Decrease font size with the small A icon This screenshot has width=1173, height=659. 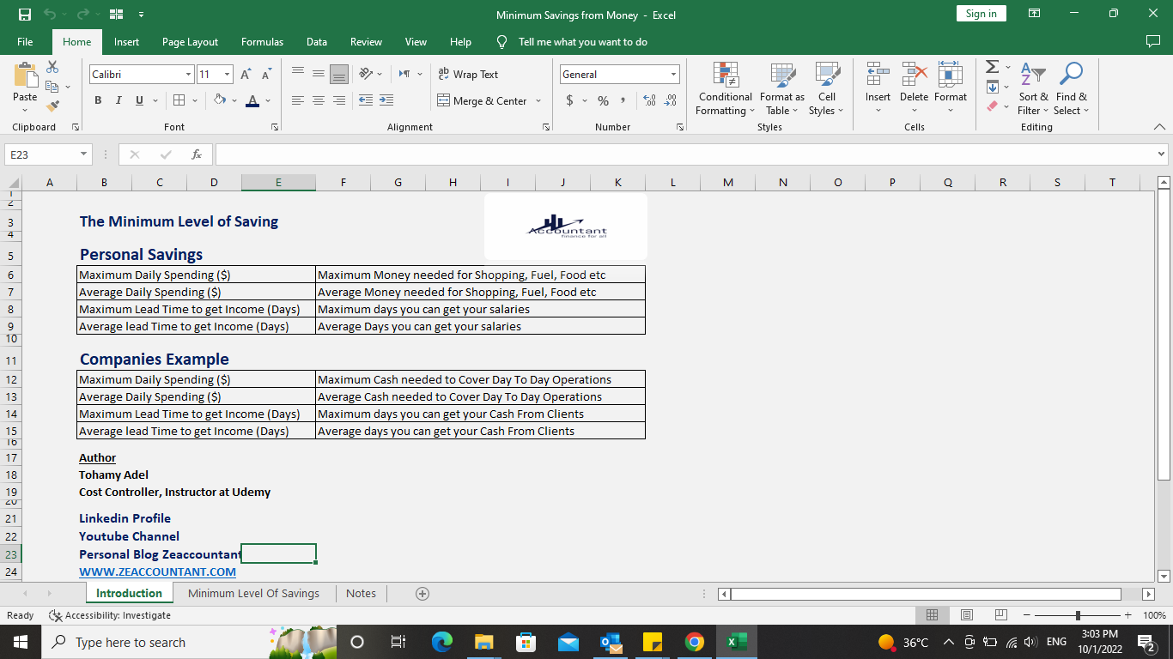[266, 75]
